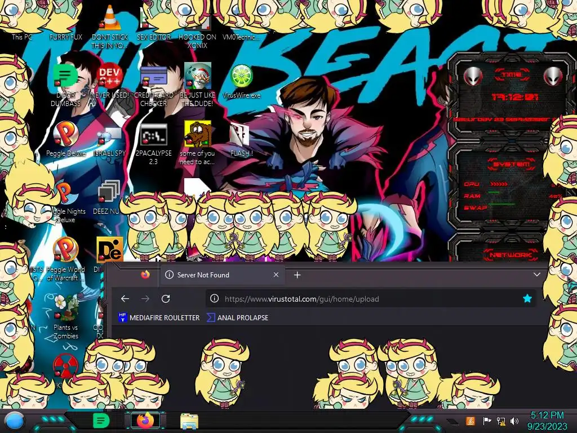Click the SYSTEM header in the widget
Image resolution: width=577 pixels, height=433 pixels.
[x=511, y=164]
